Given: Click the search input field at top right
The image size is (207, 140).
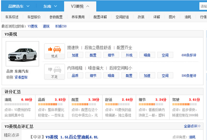Looking at the screenshot, I should [204, 6].
